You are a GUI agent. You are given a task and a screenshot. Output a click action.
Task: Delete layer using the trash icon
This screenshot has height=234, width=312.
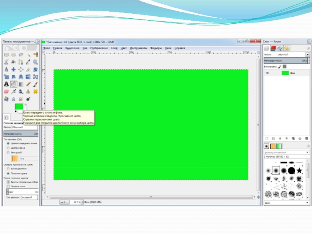[307, 138]
